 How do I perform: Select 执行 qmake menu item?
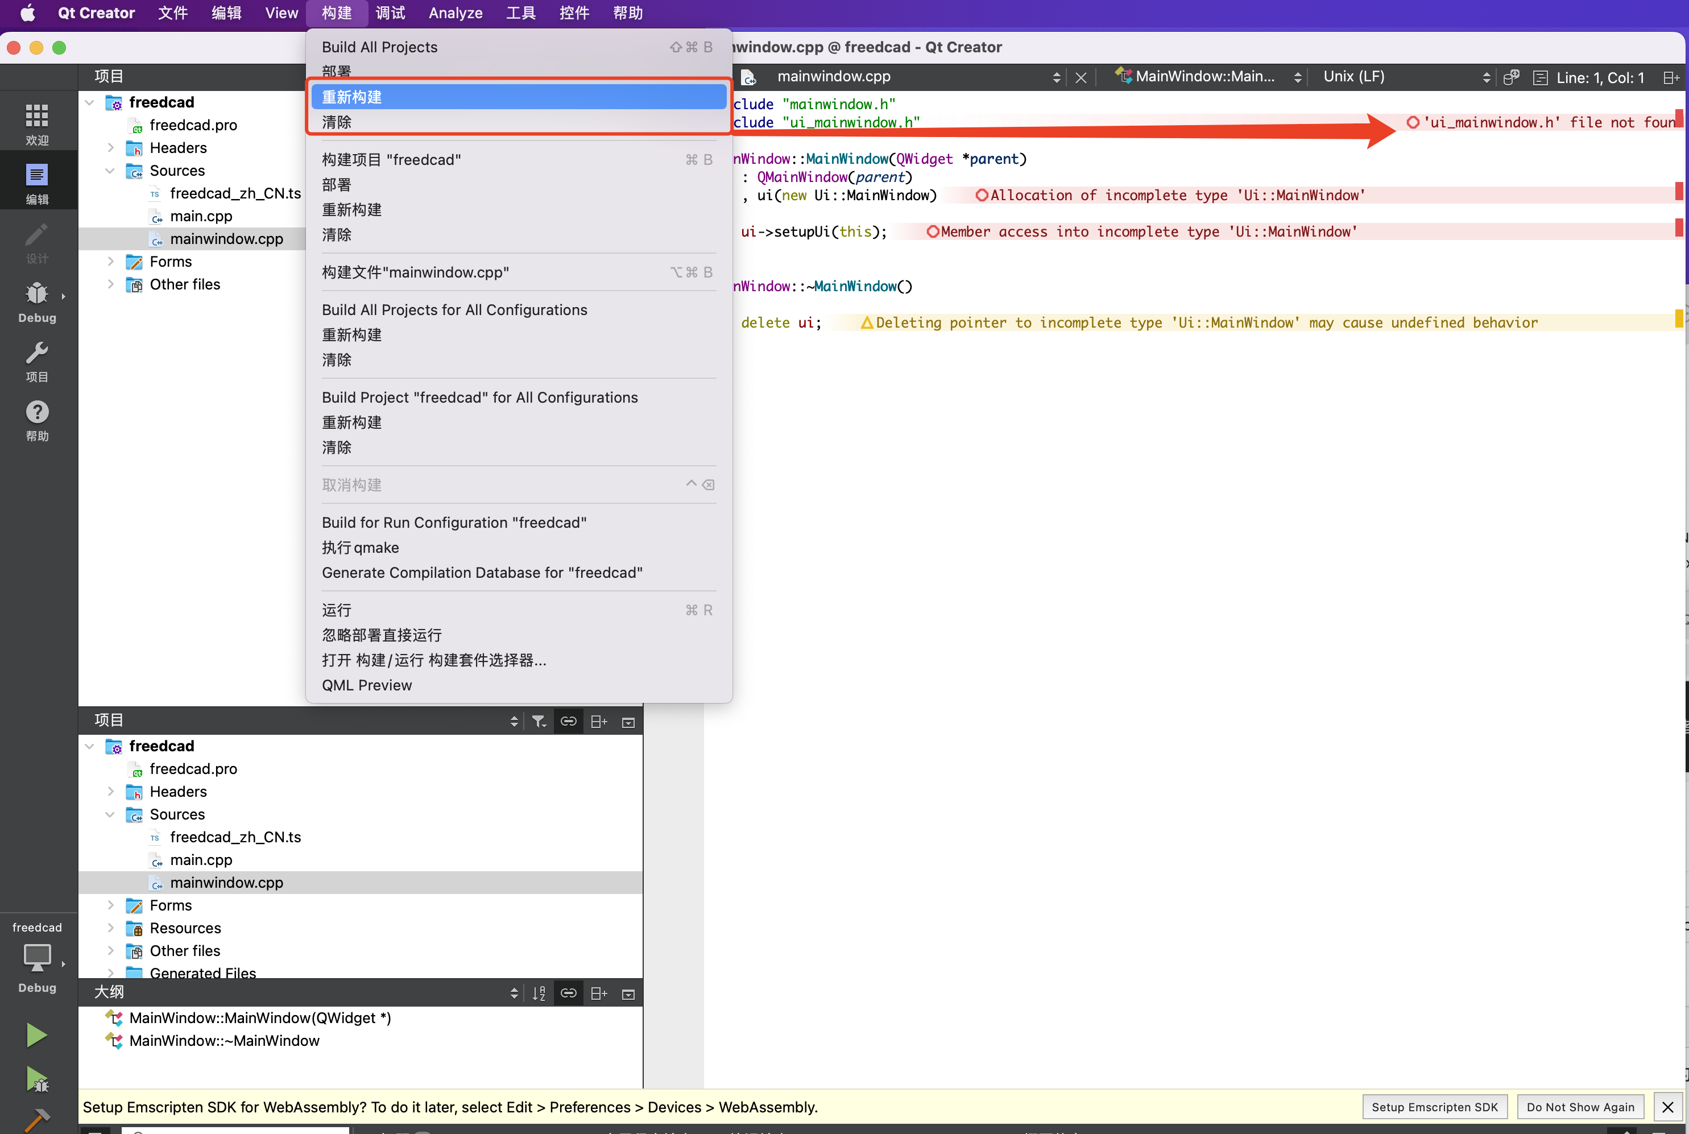pyautogui.click(x=360, y=548)
